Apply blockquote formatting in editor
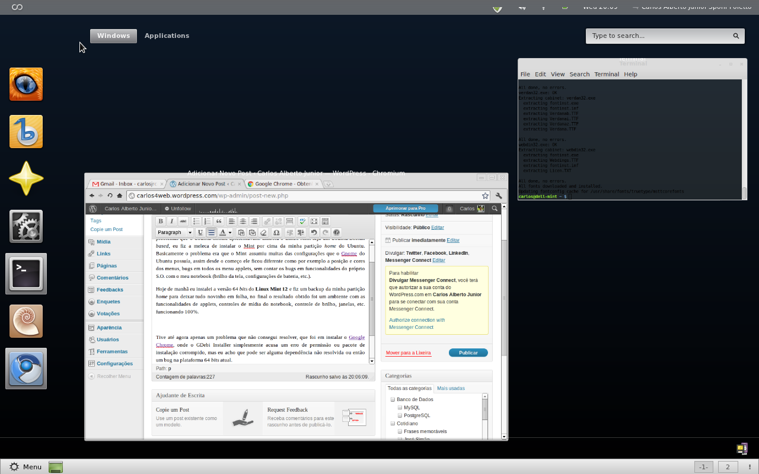Viewport: 759px width, 474px height. click(x=219, y=221)
